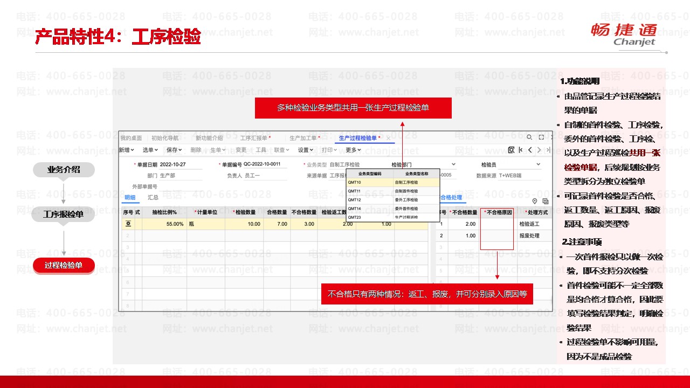The height and width of the screenshot is (388, 690).
Task: Click the location pin icon above table
Action: 535,201
